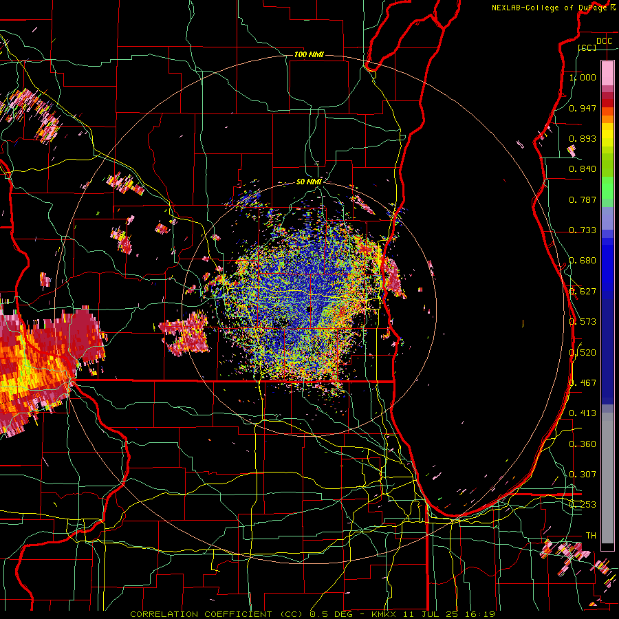Select the 0.840 scale value
619x619 pixels.
pyautogui.click(x=583, y=169)
